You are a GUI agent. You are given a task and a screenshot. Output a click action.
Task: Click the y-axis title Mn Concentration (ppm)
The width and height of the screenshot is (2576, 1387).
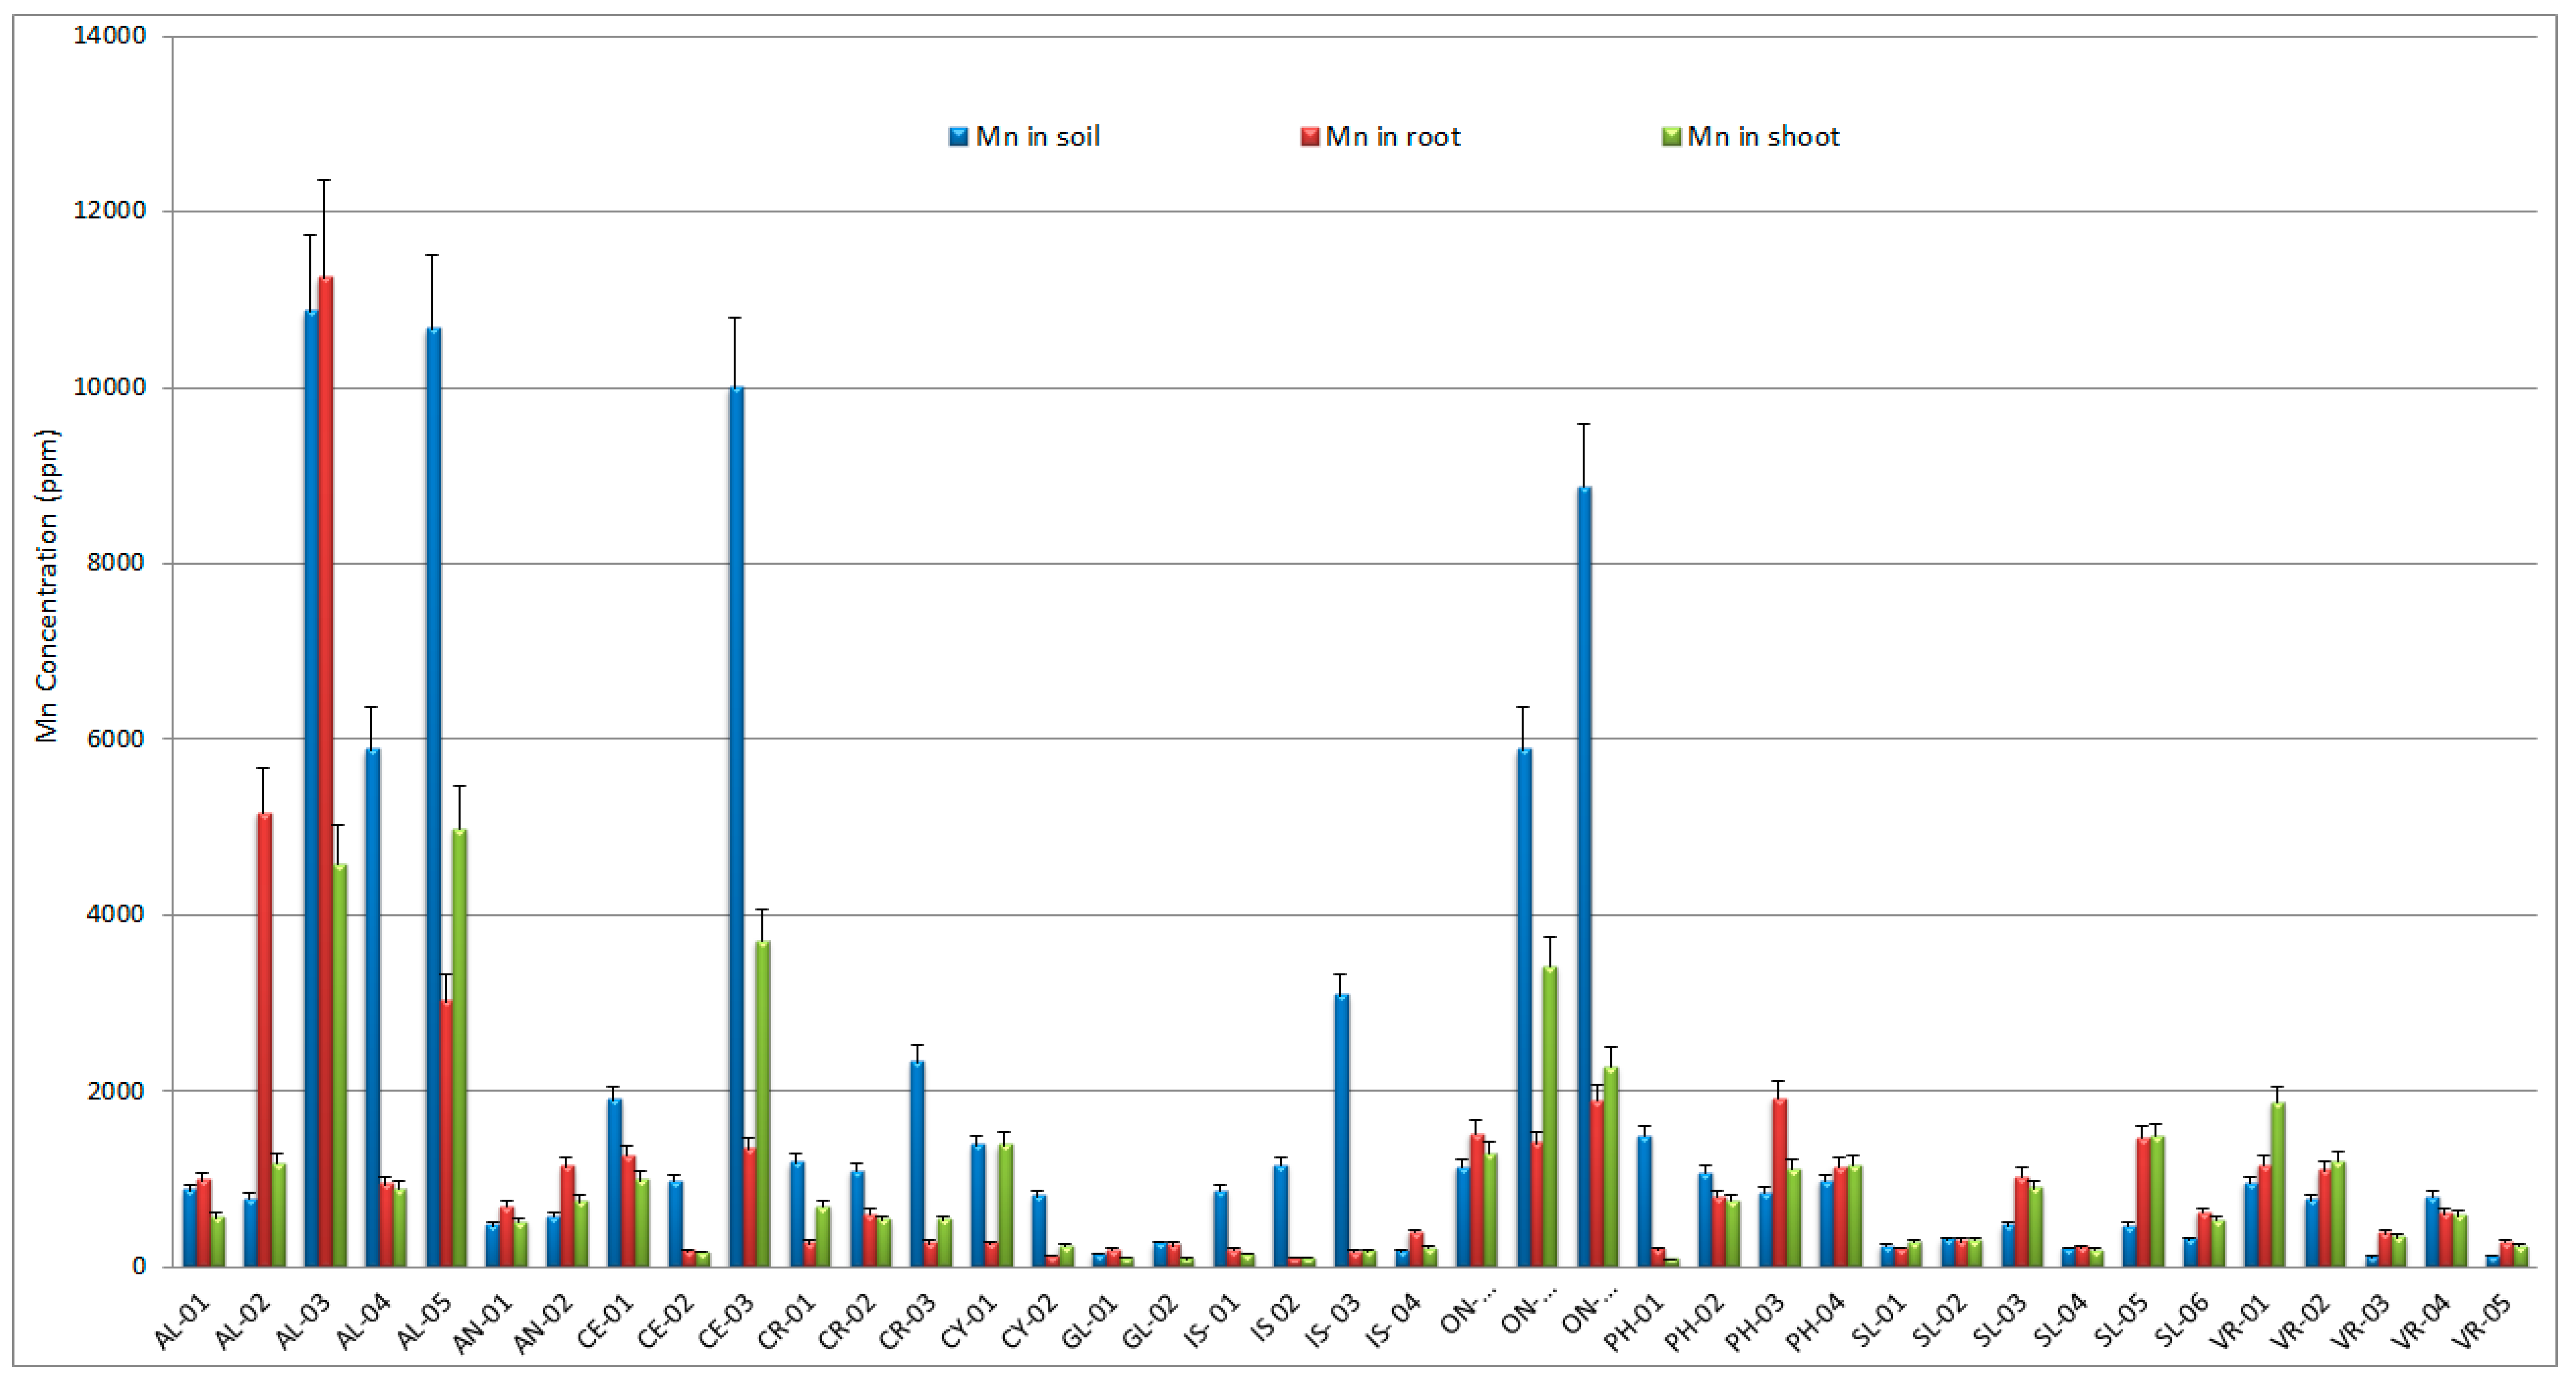point(47,586)
